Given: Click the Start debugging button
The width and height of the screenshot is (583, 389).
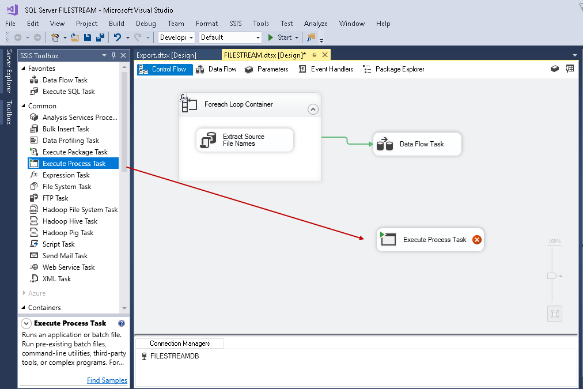Looking at the screenshot, I should [280, 37].
